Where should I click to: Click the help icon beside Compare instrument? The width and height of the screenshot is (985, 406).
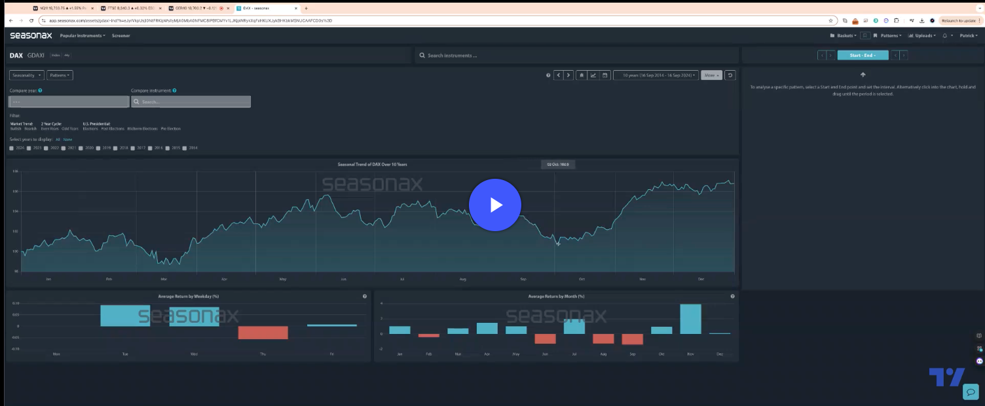174,90
